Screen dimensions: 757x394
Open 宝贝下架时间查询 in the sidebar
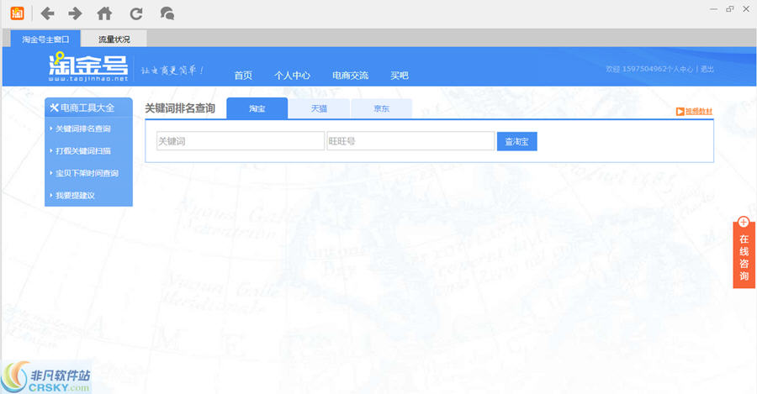click(87, 173)
